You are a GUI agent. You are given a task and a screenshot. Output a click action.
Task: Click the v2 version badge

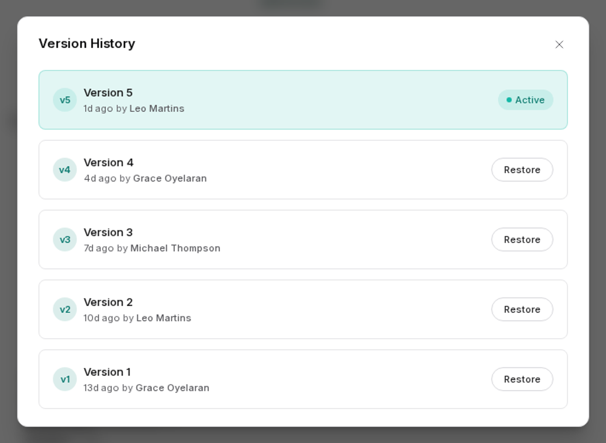65,309
